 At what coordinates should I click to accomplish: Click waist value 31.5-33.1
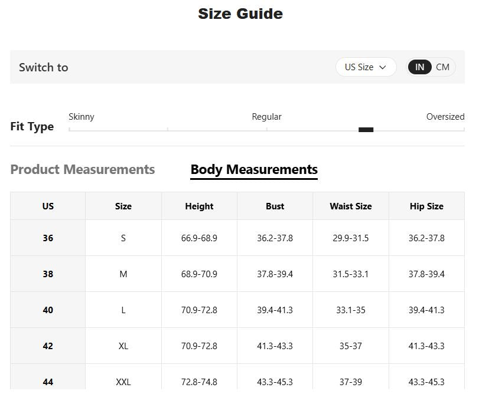pos(351,274)
